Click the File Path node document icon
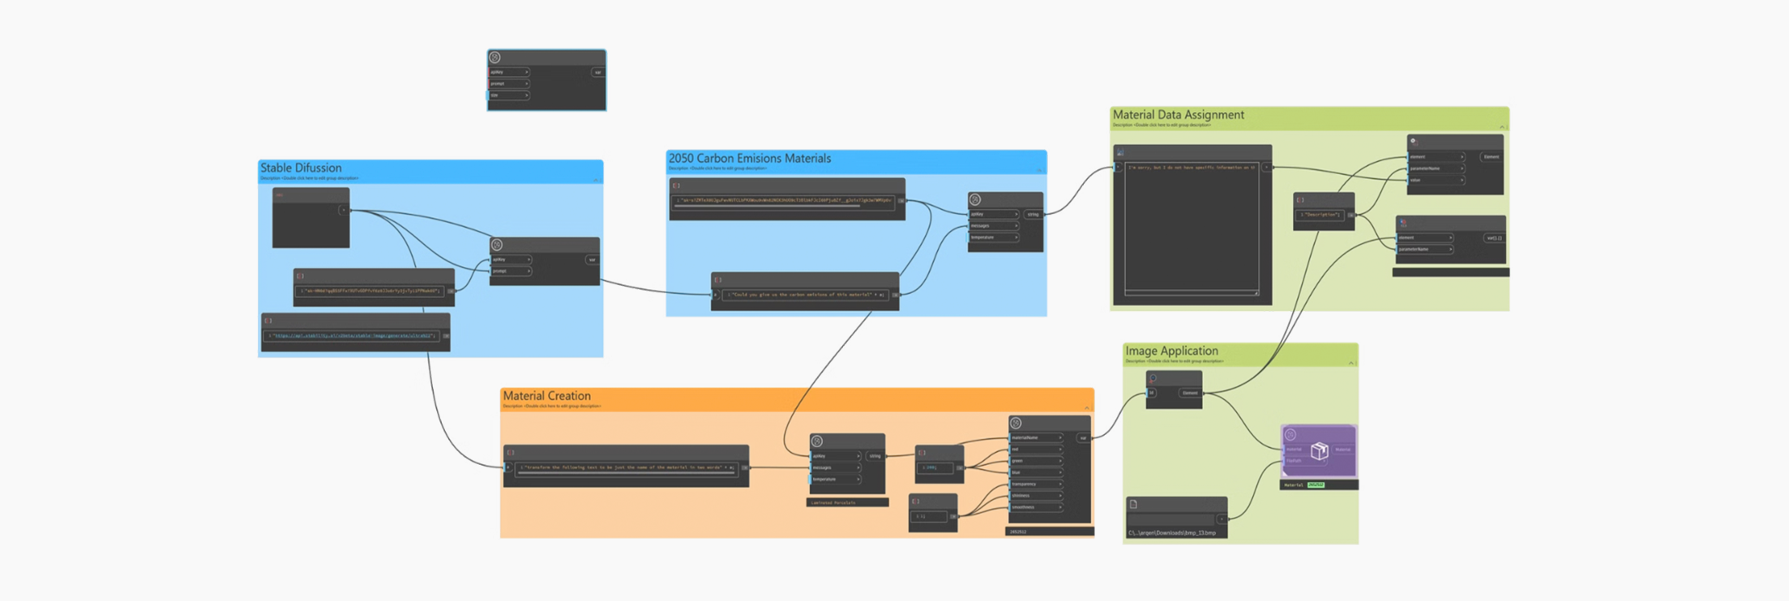The image size is (1789, 601). pos(1133,504)
